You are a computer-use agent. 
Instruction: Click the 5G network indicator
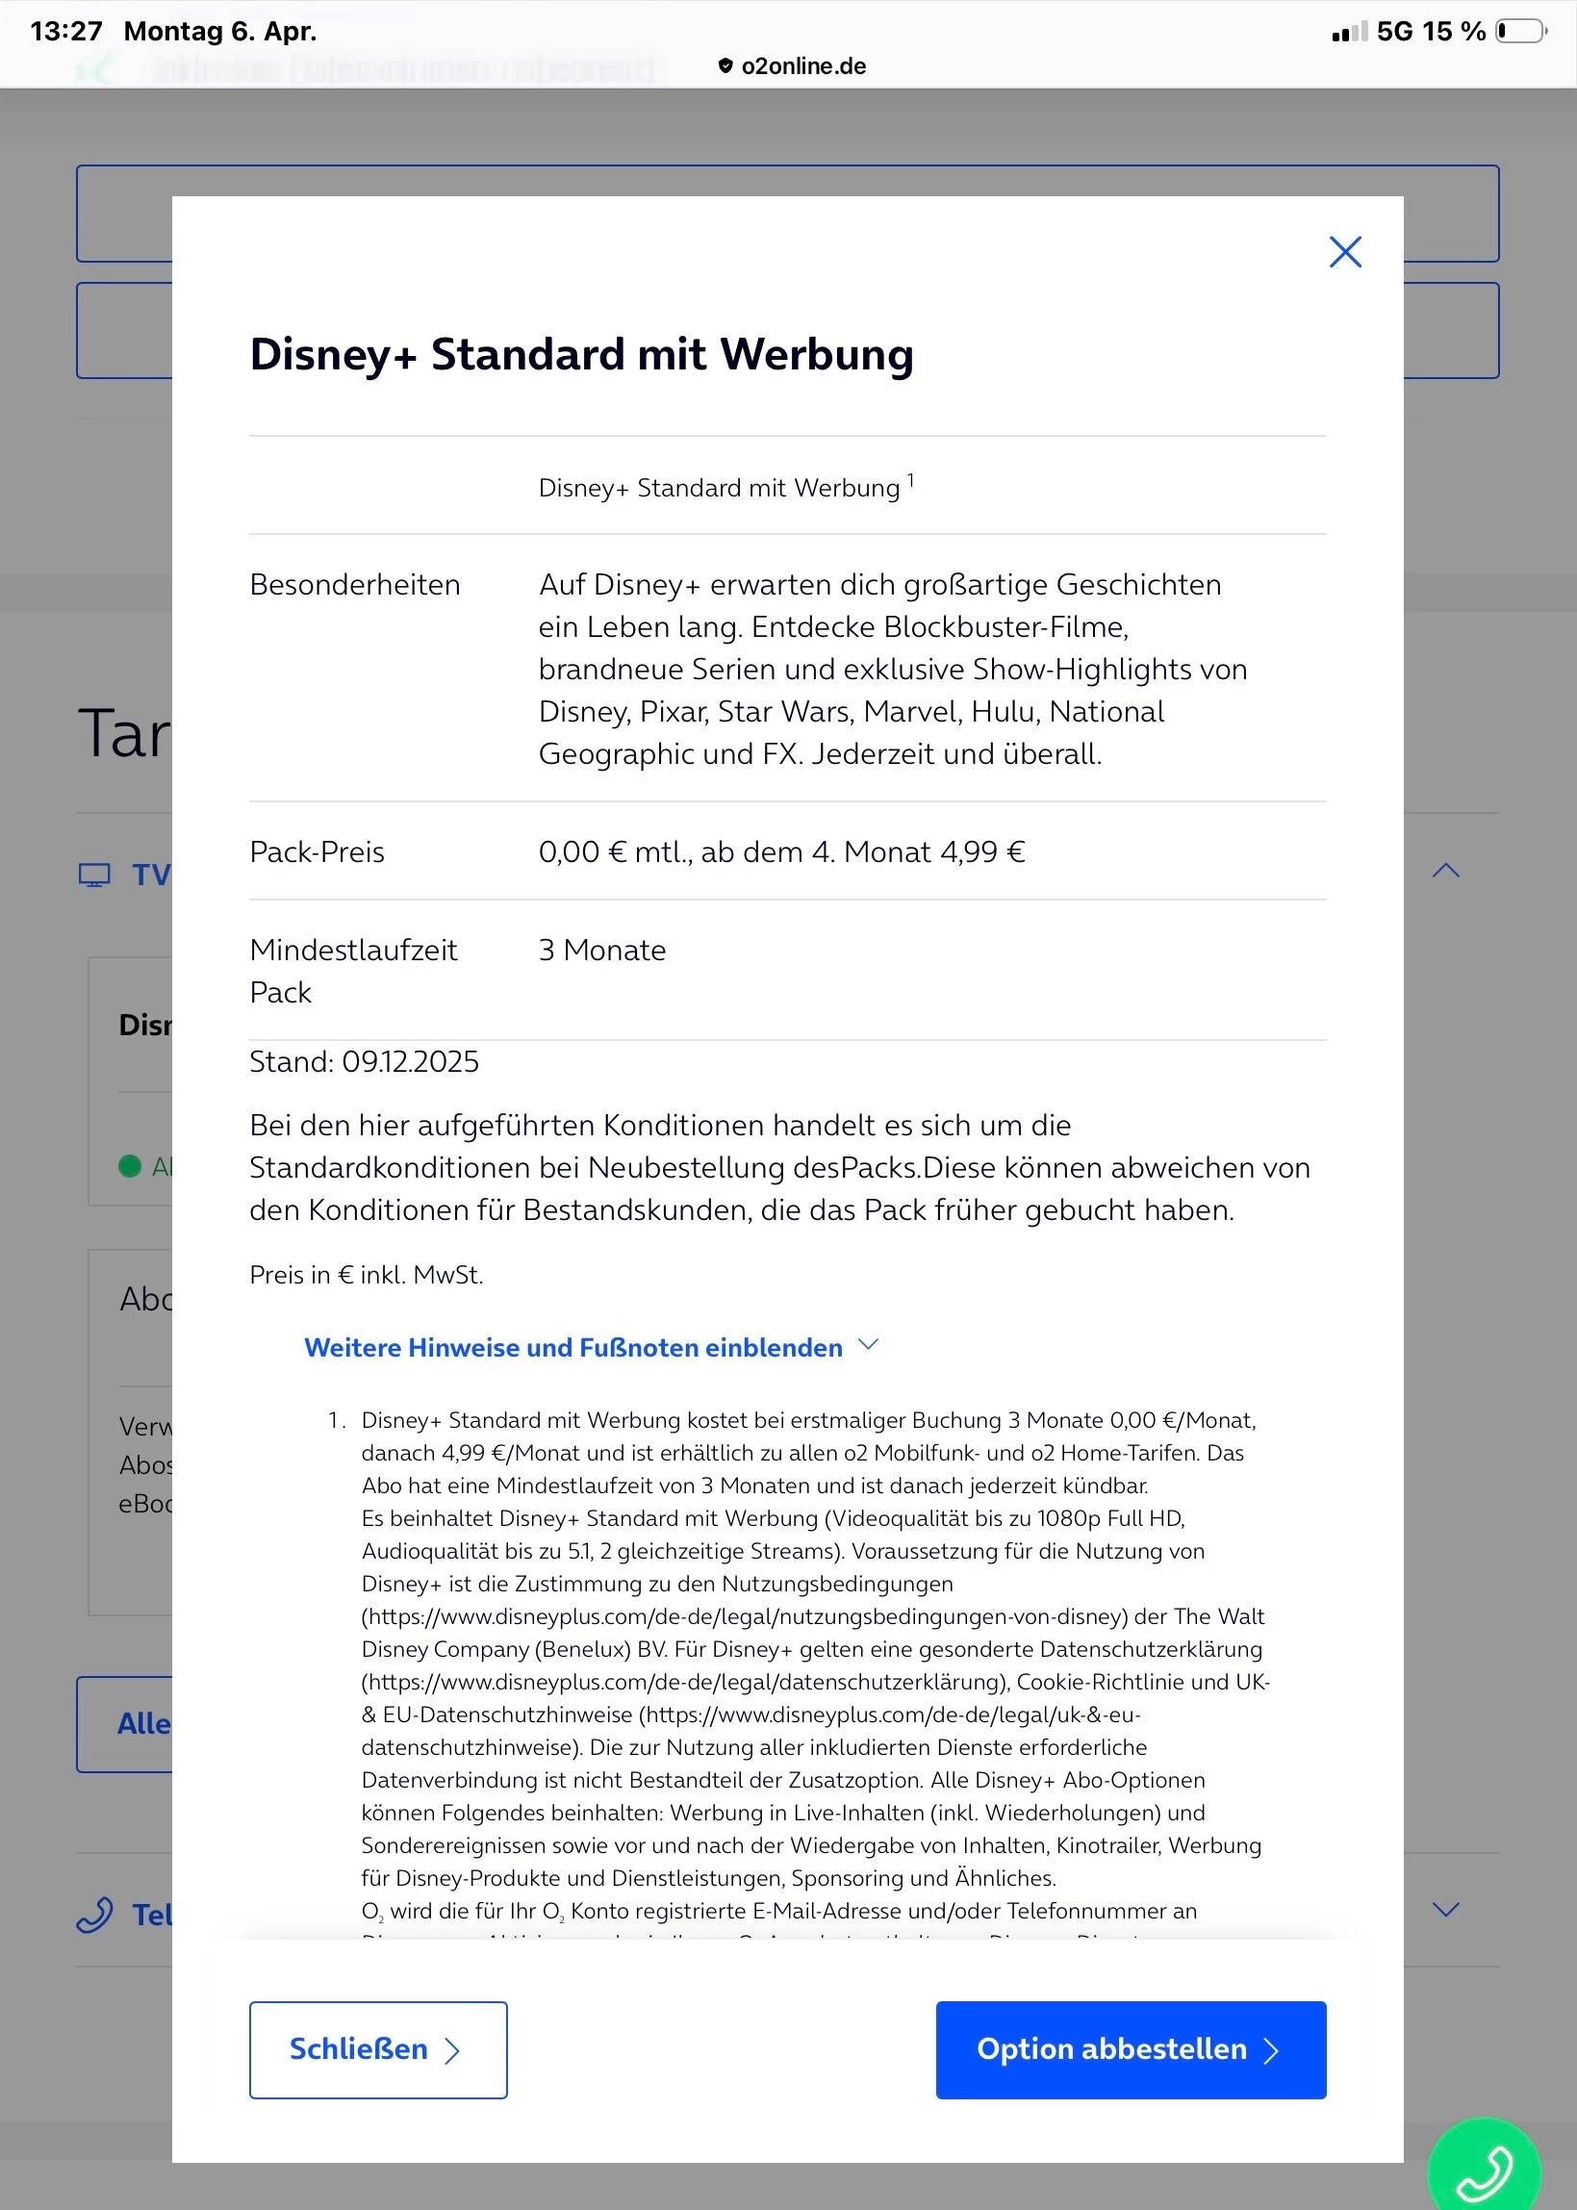(1394, 31)
